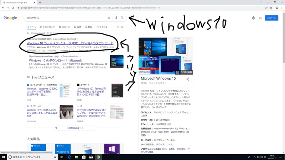The height and width of the screenshot is (160, 285).
Task: Switch to ショッピング tab
Action: coord(47,27)
